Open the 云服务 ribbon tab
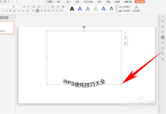 coord(117,2)
